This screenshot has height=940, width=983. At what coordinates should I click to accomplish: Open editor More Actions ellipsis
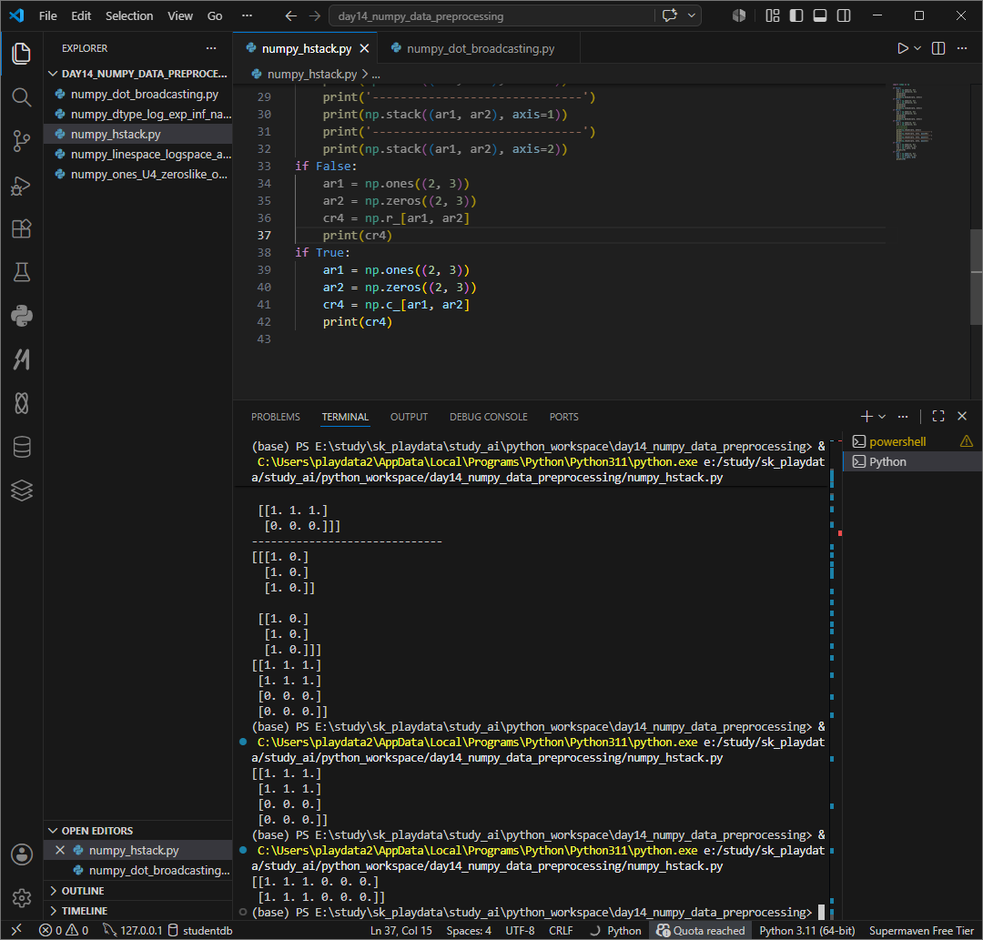(962, 48)
